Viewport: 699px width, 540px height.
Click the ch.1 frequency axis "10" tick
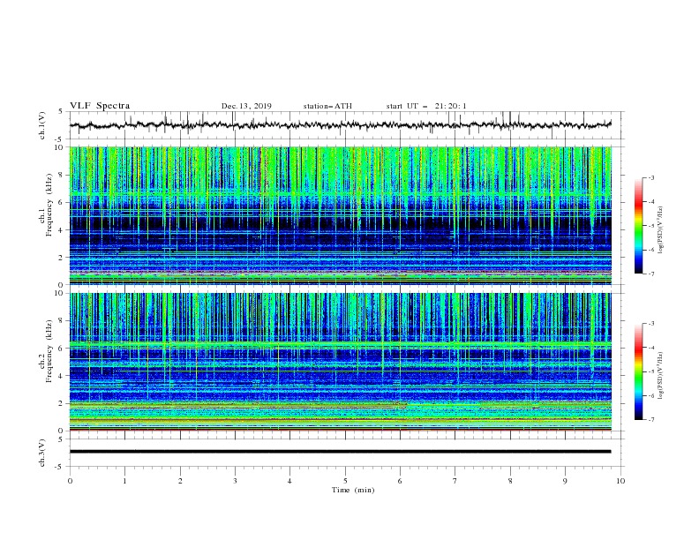[x=59, y=147]
